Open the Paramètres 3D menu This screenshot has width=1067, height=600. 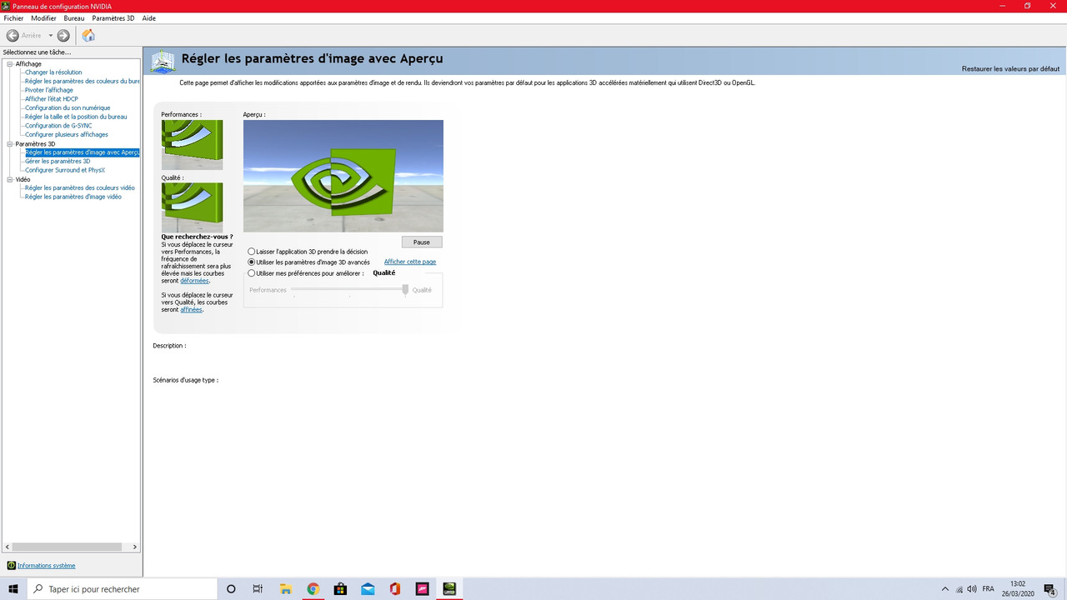[x=113, y=18]
